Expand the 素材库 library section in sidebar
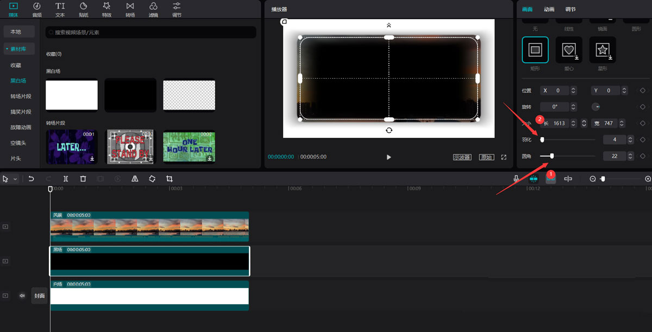652x332 pixels. pyautogui.click(x=19, y=49)
